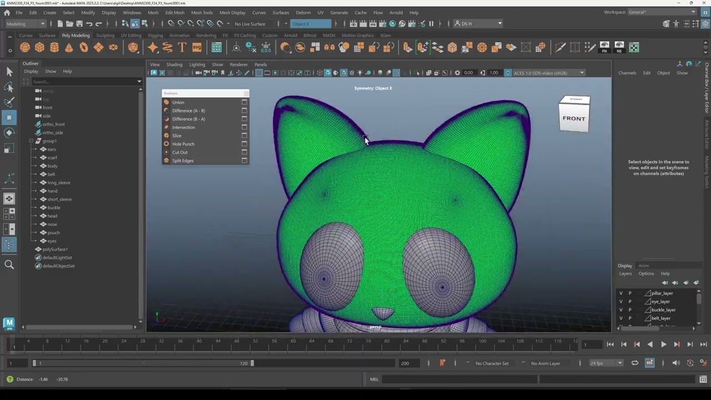Create a polygon cone from the shelf
This screenshot has width=711, height=400.
69,48
